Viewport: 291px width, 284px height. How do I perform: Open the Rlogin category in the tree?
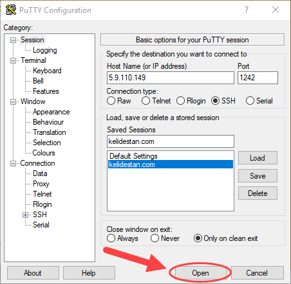(x=42, y=204)
